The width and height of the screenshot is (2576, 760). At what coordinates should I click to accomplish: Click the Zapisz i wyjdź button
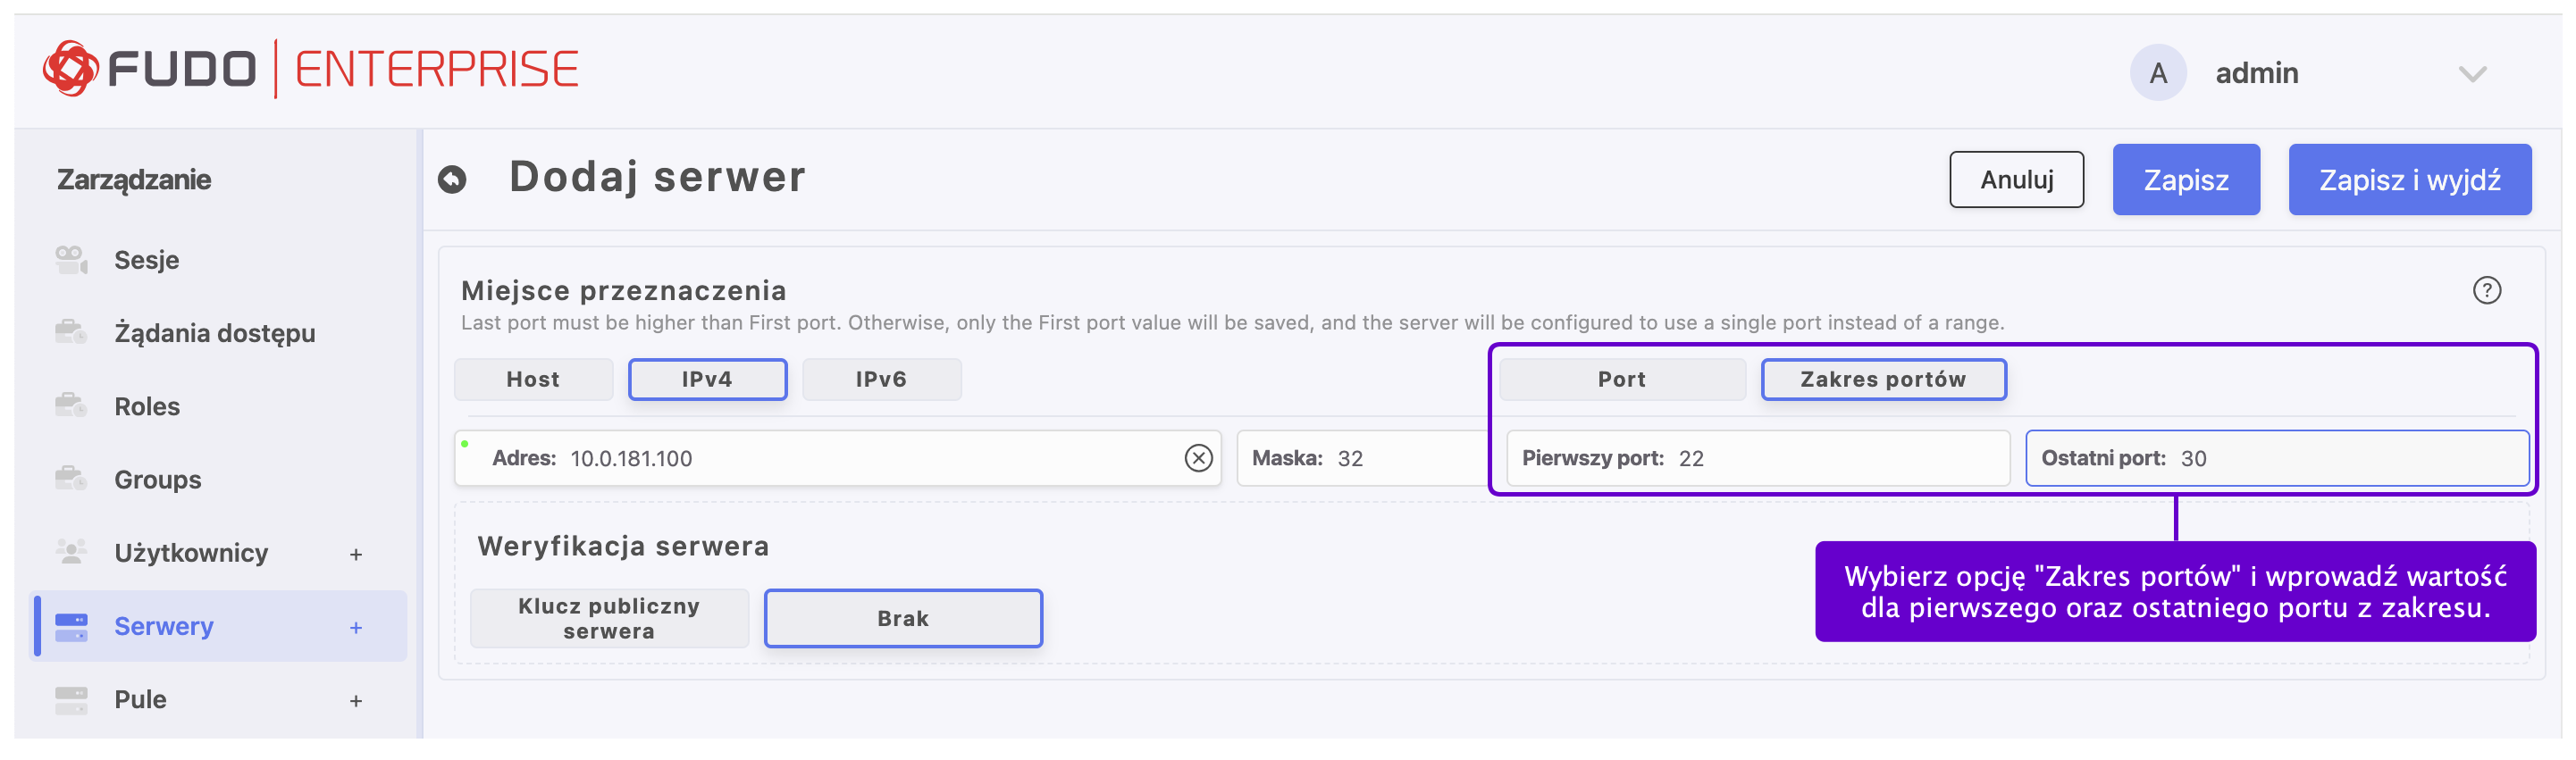2409,180
